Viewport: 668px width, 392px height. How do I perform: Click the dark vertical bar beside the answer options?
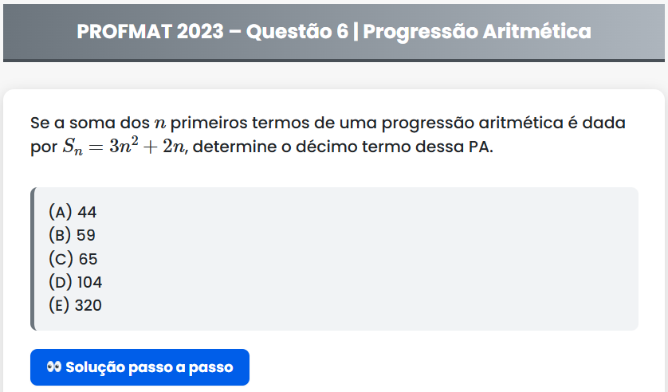click(x=33, y=258)
